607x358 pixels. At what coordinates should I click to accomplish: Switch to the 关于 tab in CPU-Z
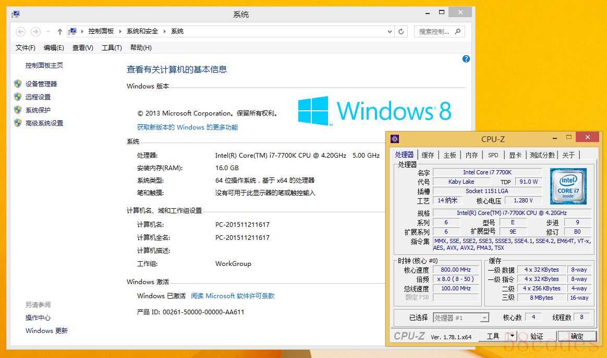[568, 155]
